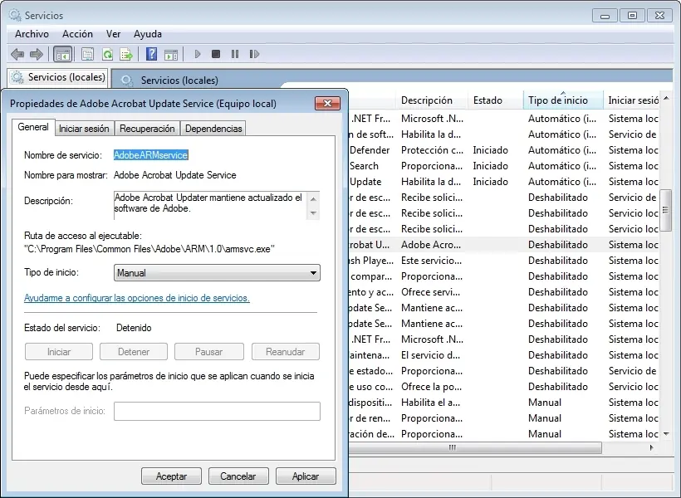Select the Este servicio... row
The width and height of the screenshot is (681, 498).
pyautogui.click(x=504, y=261)
